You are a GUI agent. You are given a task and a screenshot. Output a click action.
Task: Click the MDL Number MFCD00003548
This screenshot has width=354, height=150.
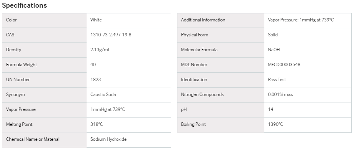284,65
